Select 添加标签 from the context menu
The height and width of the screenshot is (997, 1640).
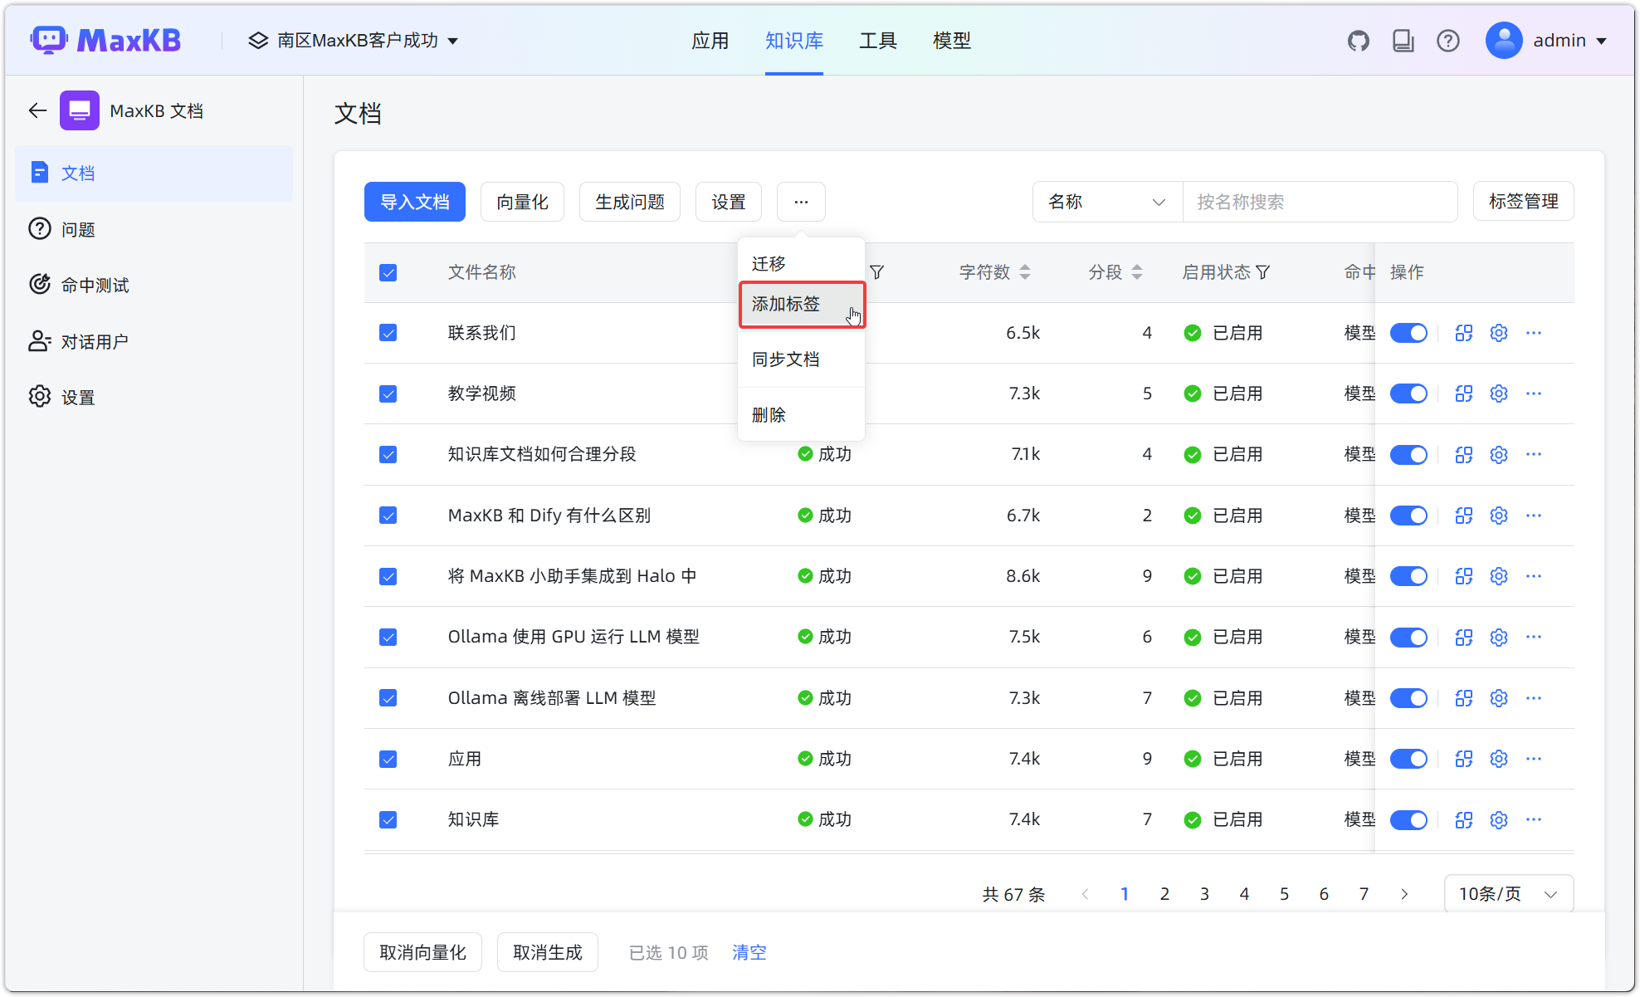point(784,304)
